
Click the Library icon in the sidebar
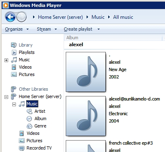[x=14, y=45]
